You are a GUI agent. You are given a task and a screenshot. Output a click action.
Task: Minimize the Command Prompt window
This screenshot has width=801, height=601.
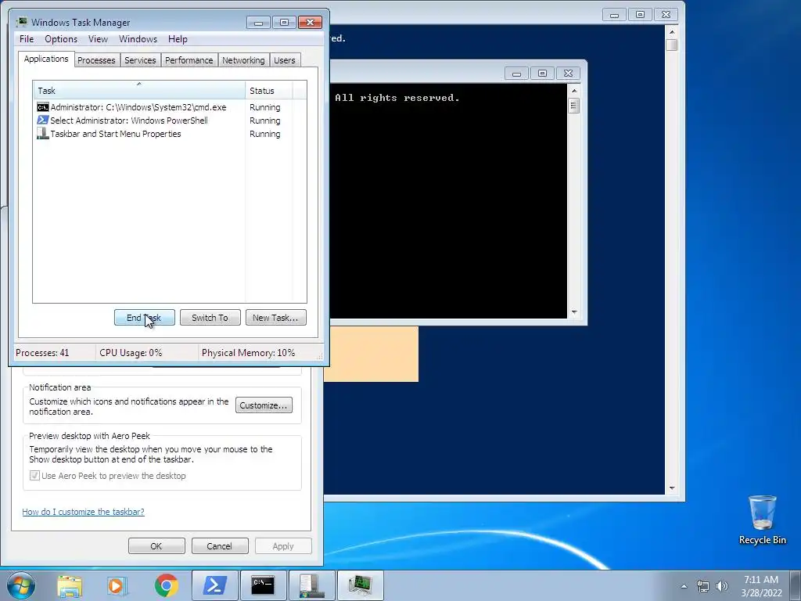tap(516, 74)
